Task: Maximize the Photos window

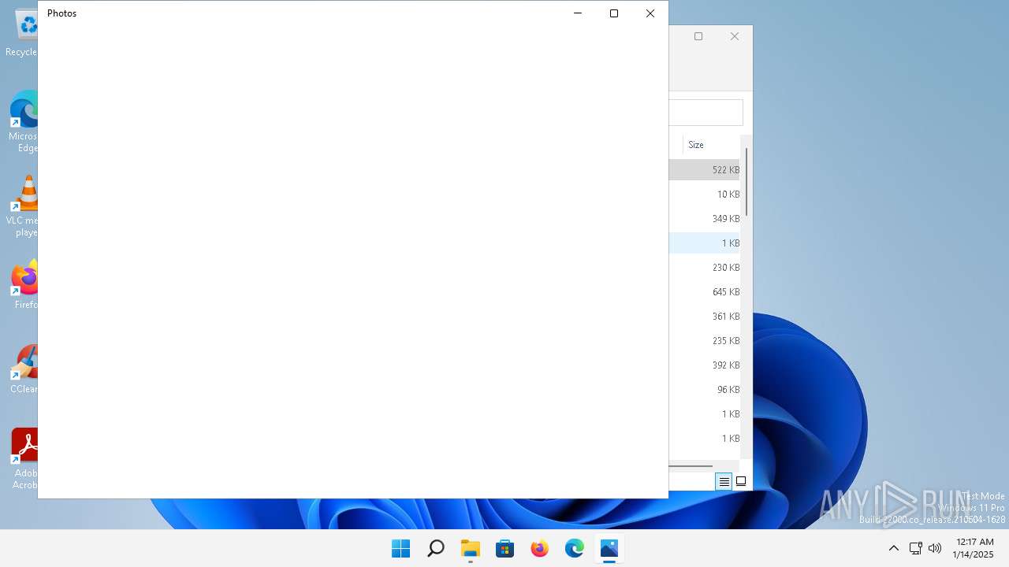Action: point(614,13)
